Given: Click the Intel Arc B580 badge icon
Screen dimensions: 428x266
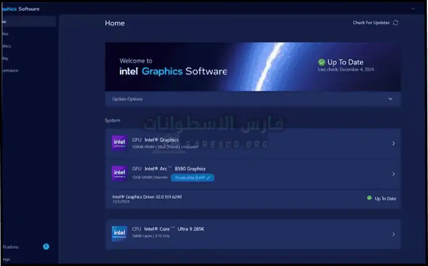Looking at the screenshot, I should tap(119, 173).
